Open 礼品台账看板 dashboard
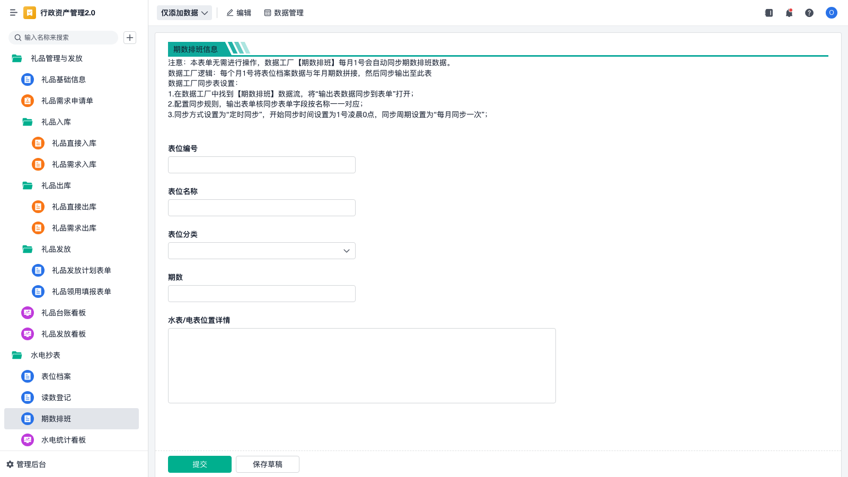The height and width of the screenshot is (477, 848). pos(63,313)
